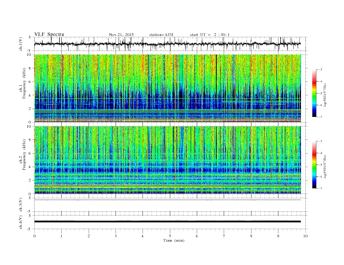Click the flat ch.3 voltage line

point(167,200)
